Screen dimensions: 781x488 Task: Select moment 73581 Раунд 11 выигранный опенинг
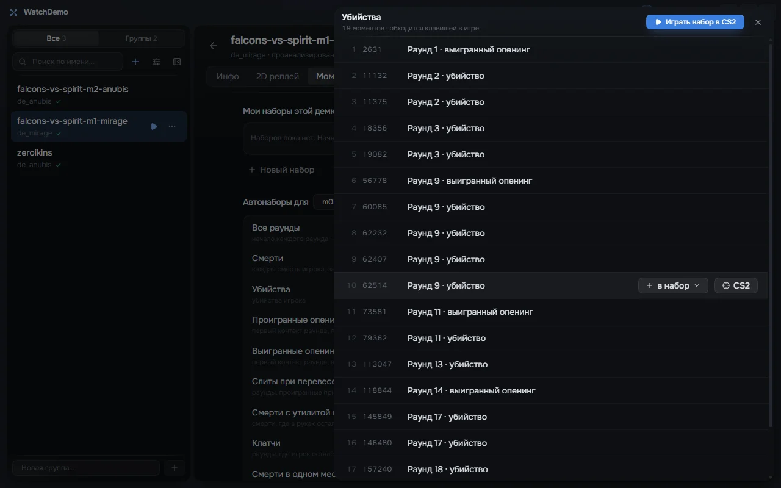pos(551,312)
